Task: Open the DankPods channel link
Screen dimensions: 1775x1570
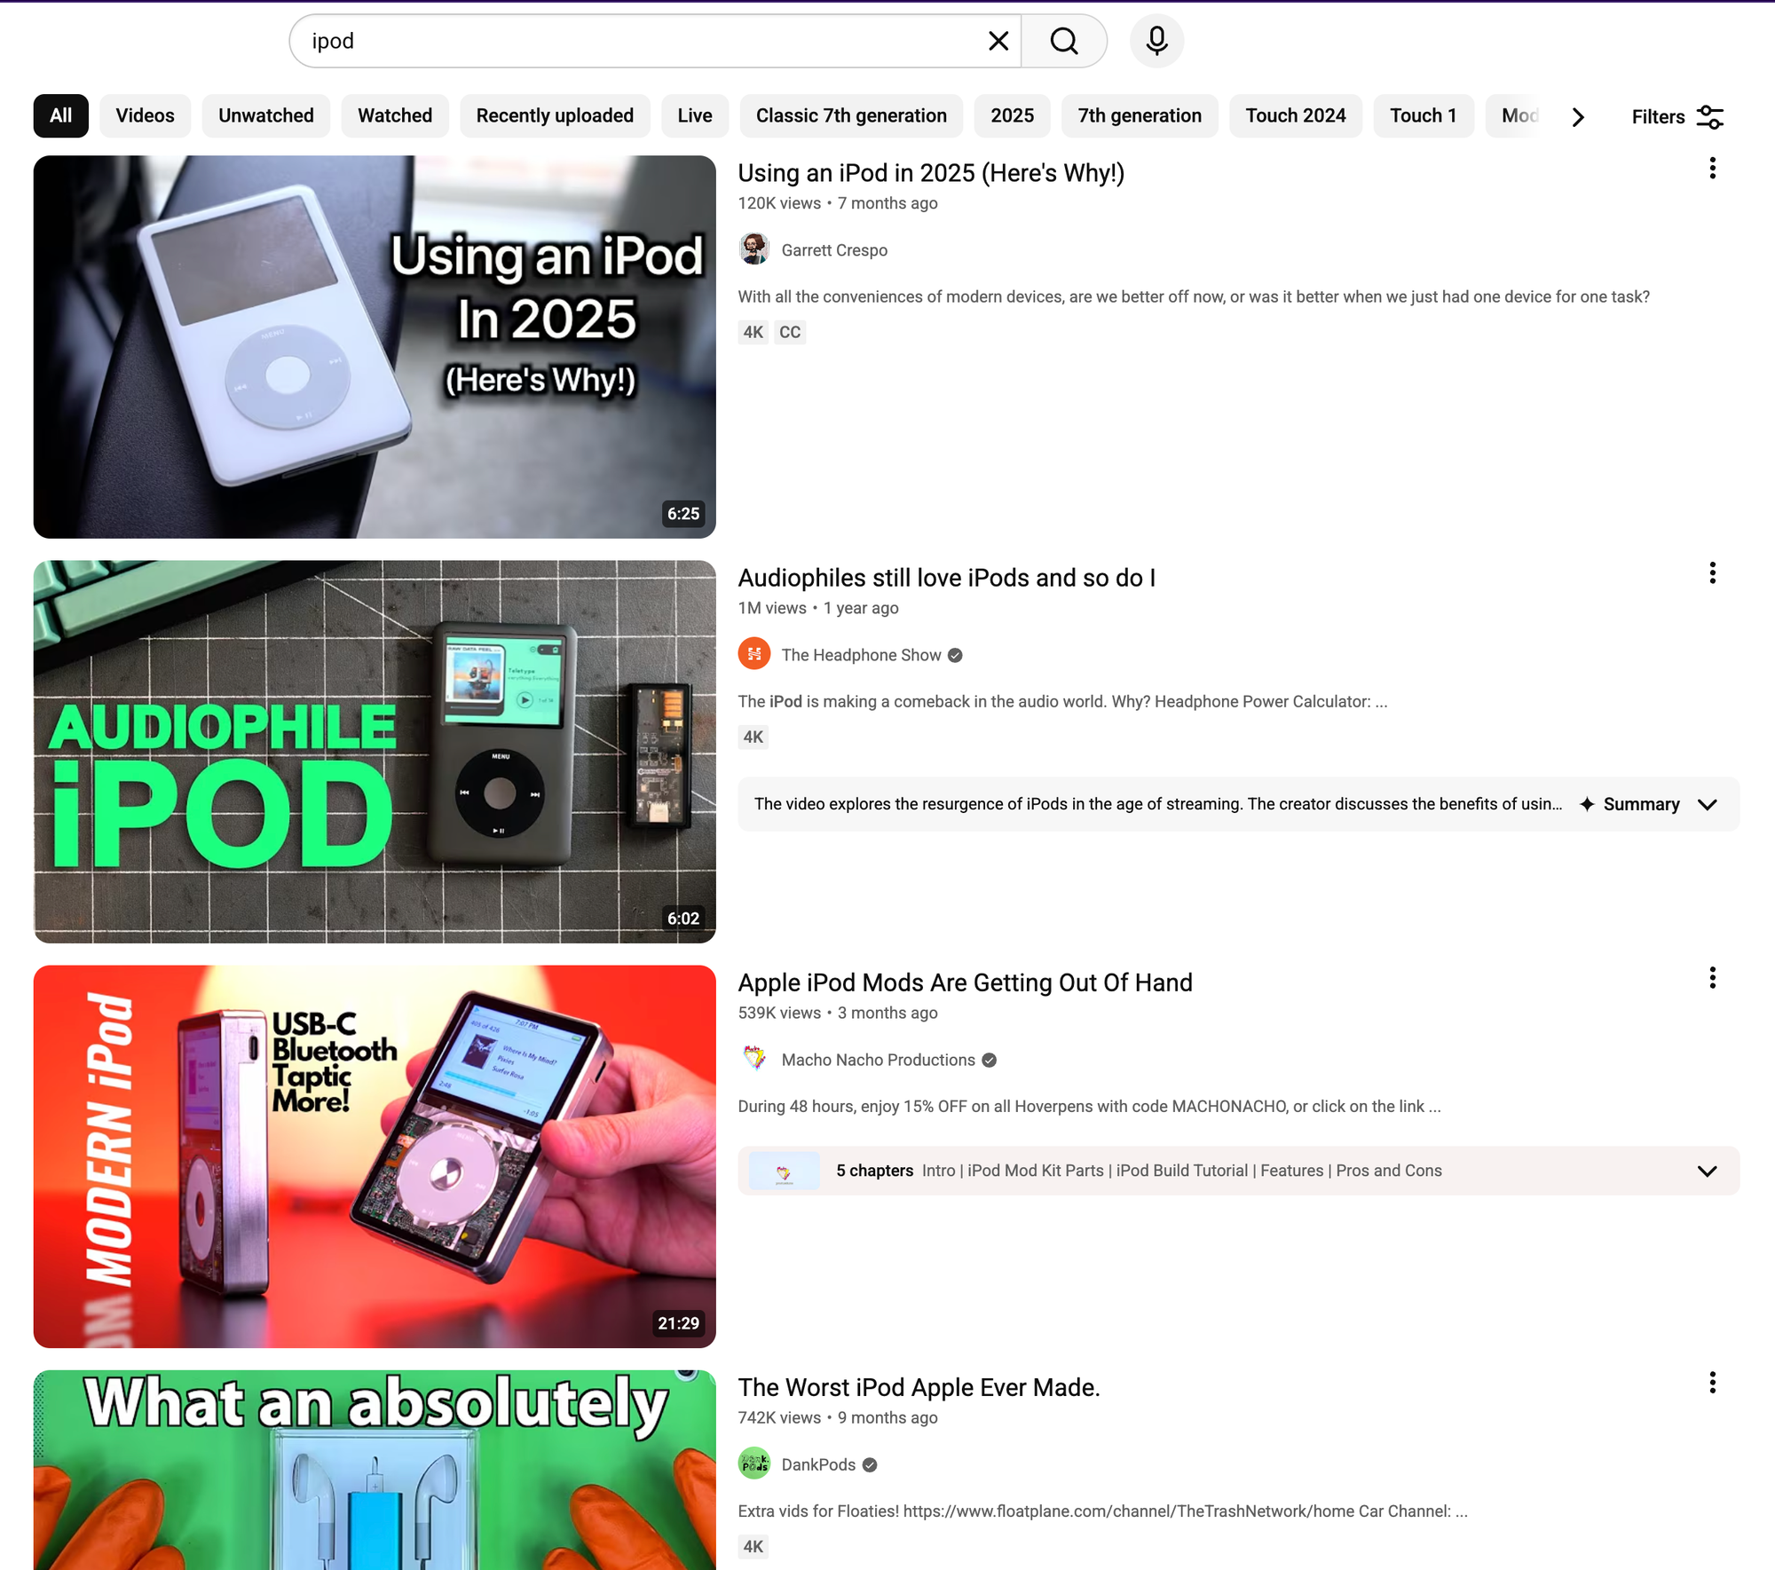Action: click(x=817, y=1464)
